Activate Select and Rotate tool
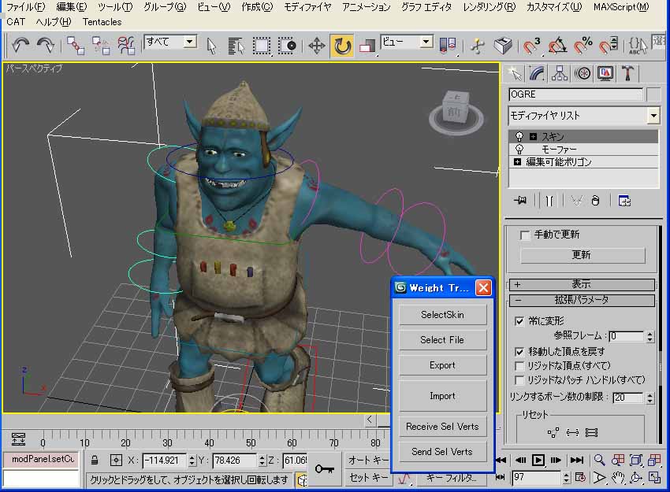 tap(342, 46)
